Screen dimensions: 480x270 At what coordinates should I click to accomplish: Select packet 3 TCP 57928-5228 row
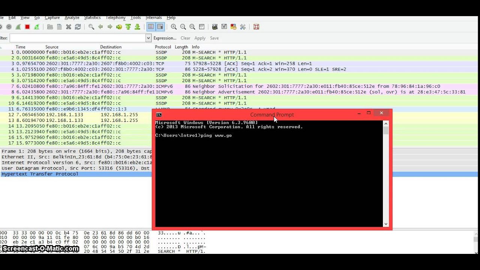(x=239, y=64)
